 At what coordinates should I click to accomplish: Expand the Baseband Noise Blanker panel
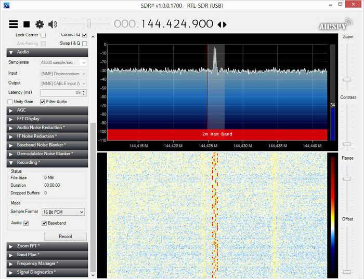click(47, 145)
